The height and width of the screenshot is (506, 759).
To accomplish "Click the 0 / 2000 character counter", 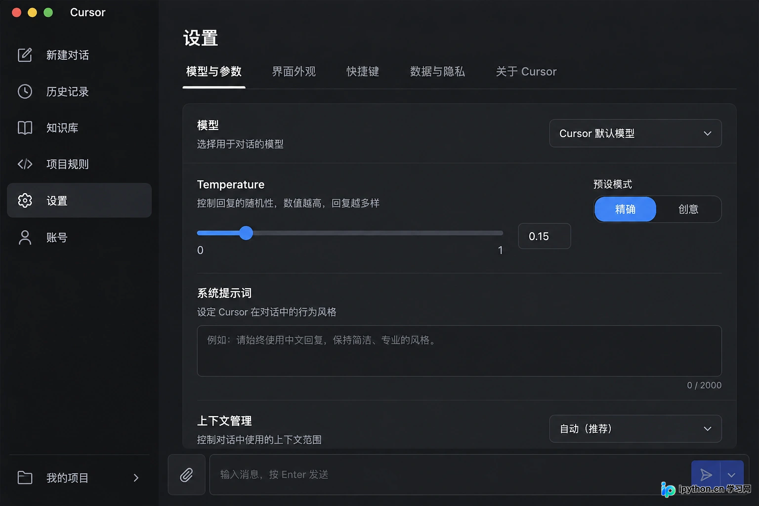I will (704, 385).
